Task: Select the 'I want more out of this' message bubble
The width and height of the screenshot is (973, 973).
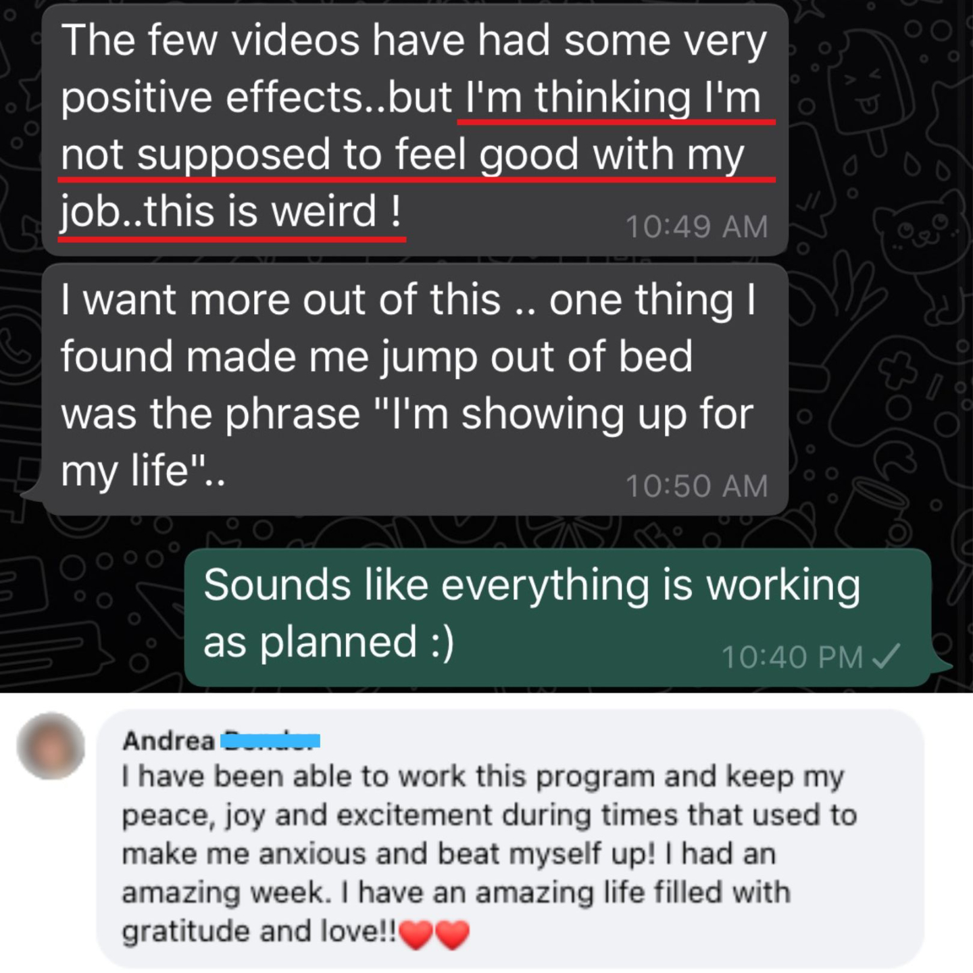Action: coord(415,390)
